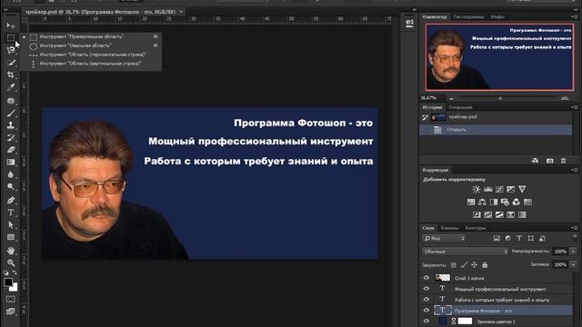Viewport: 582px width, 327px height.
Task: Toggle lock transparent pixels
Action: [454, 264]
